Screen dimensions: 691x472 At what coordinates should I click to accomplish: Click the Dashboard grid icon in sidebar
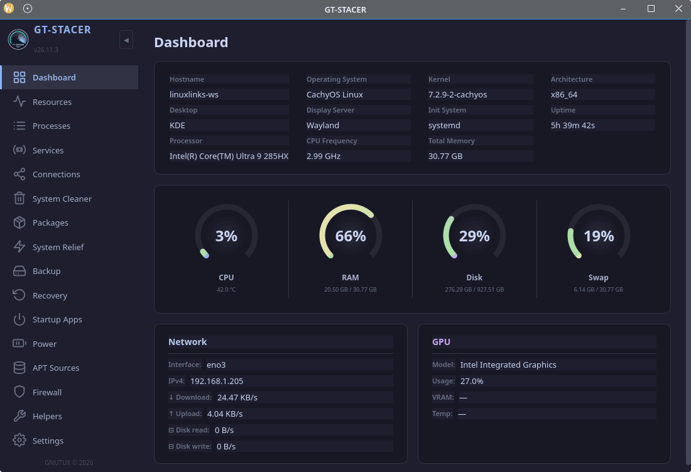click(19, 77)
